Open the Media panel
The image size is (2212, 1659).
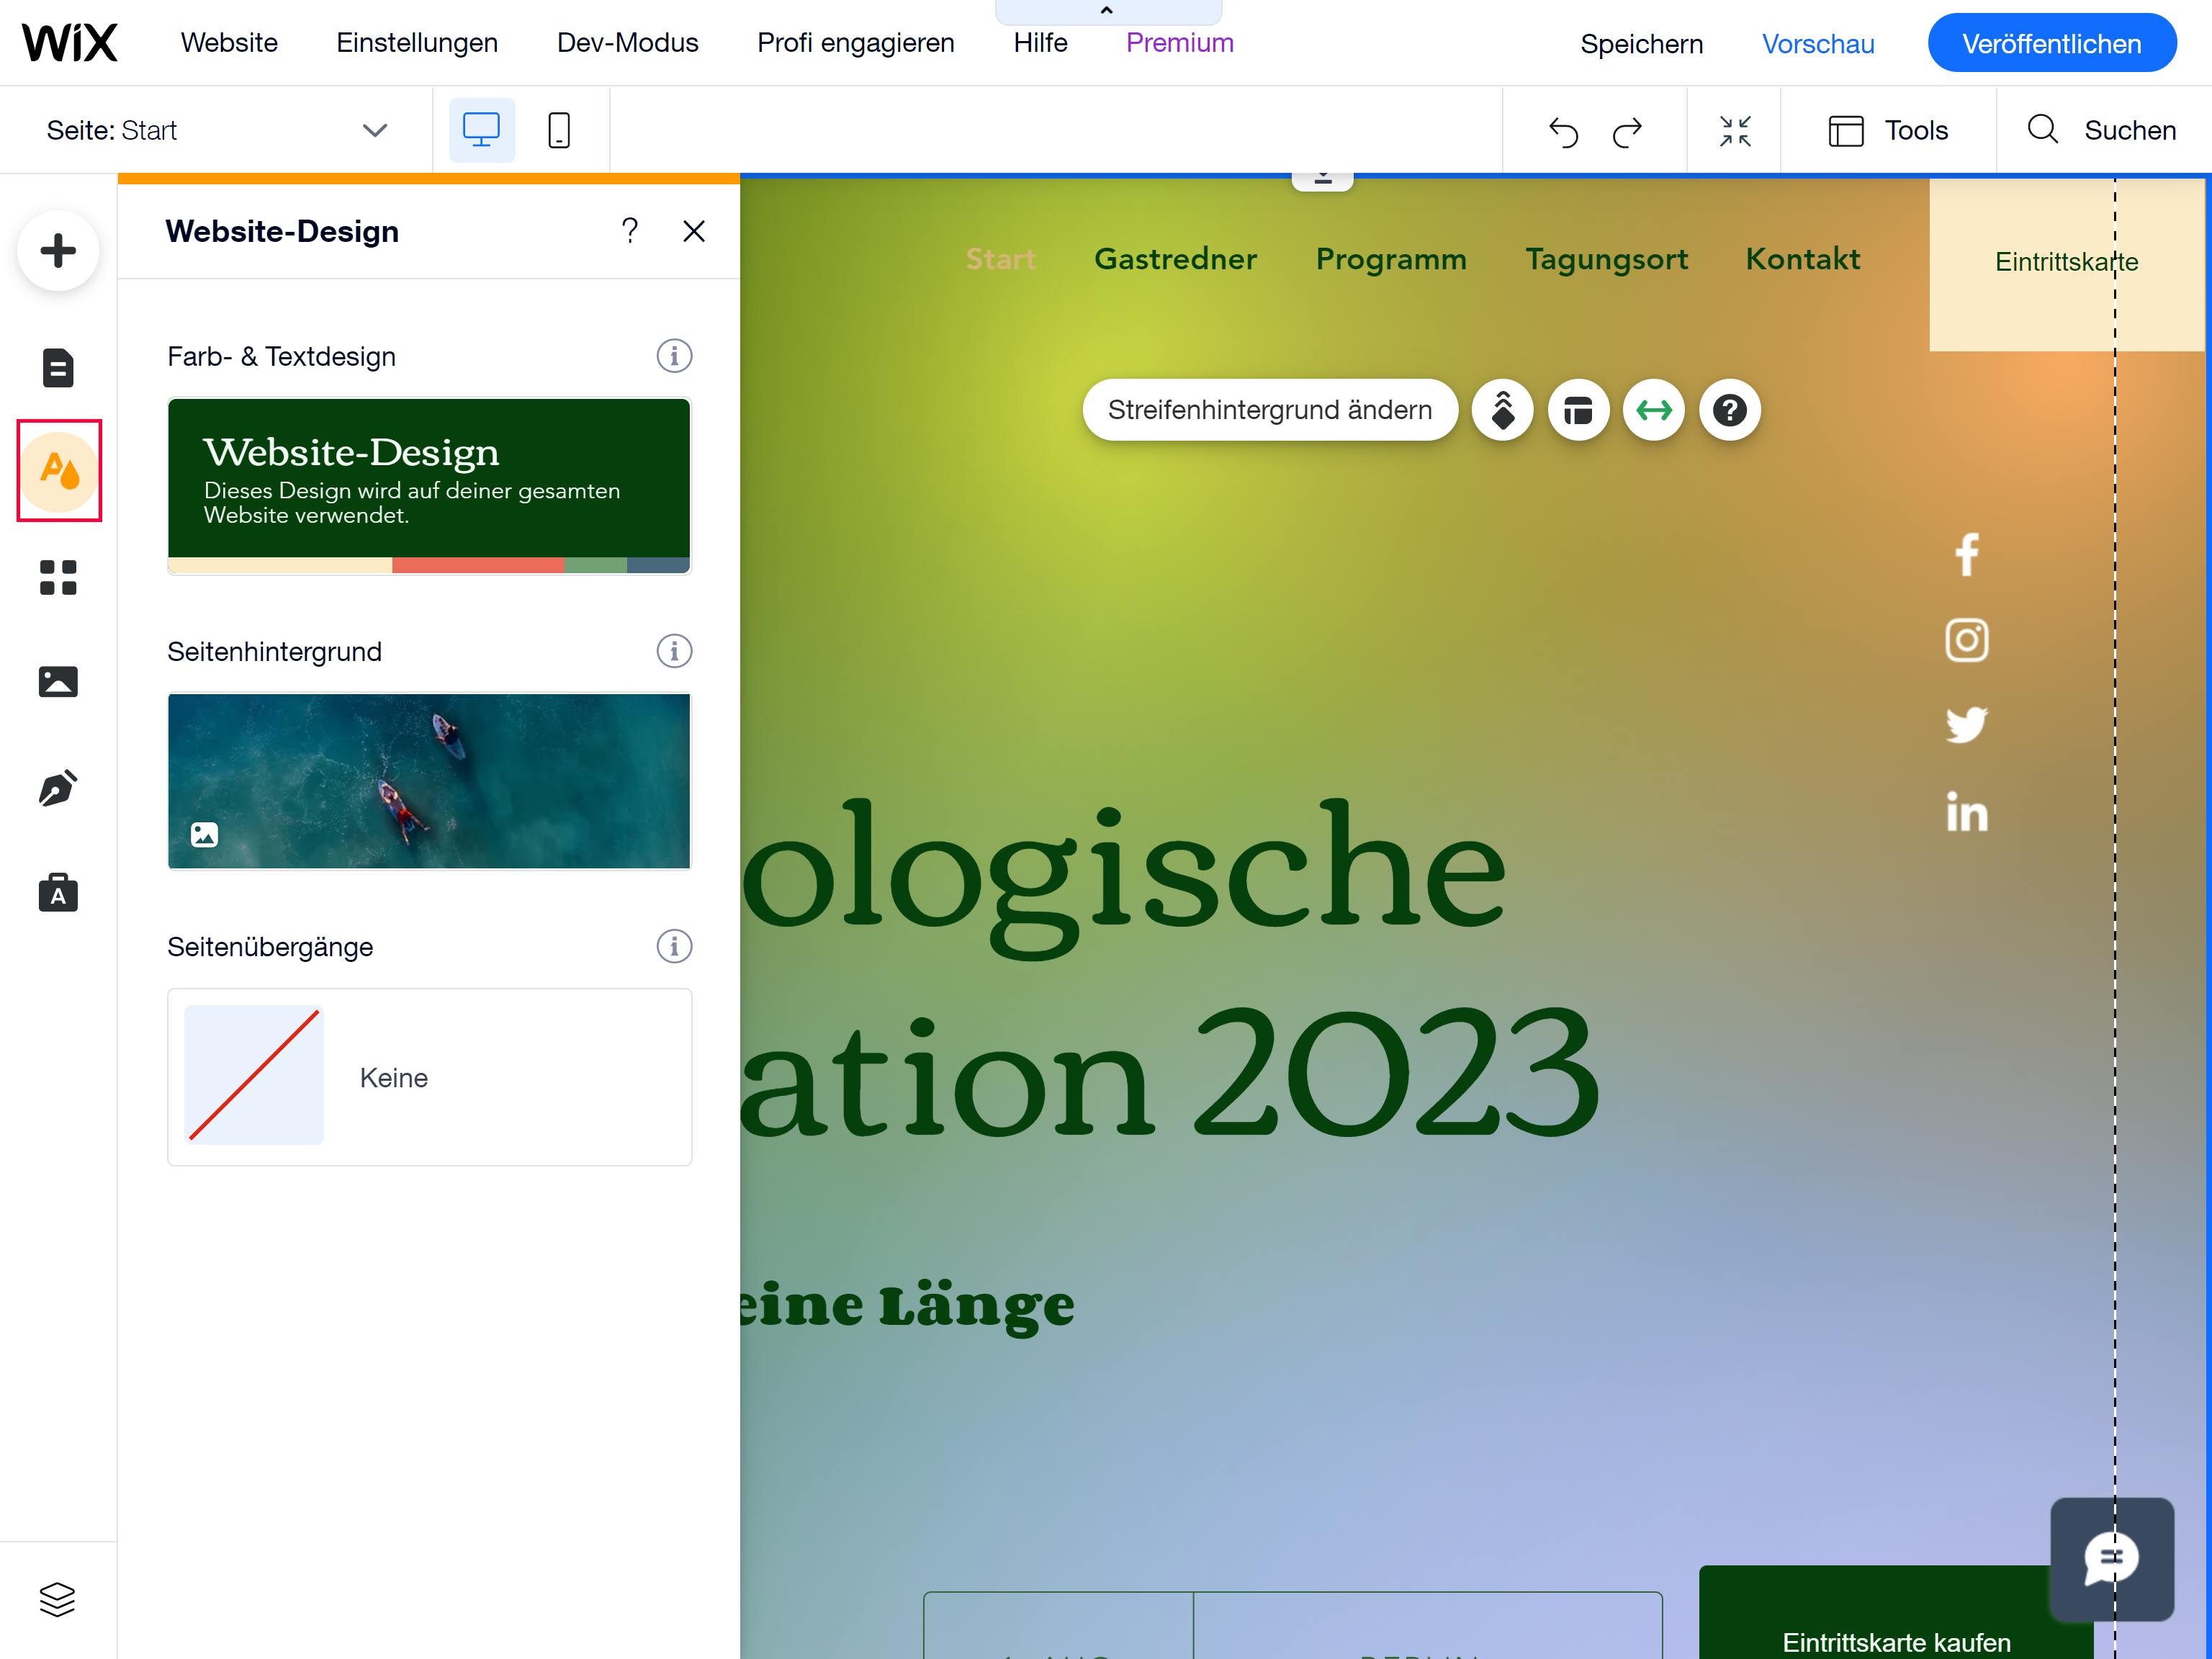[x=58, y=681]
